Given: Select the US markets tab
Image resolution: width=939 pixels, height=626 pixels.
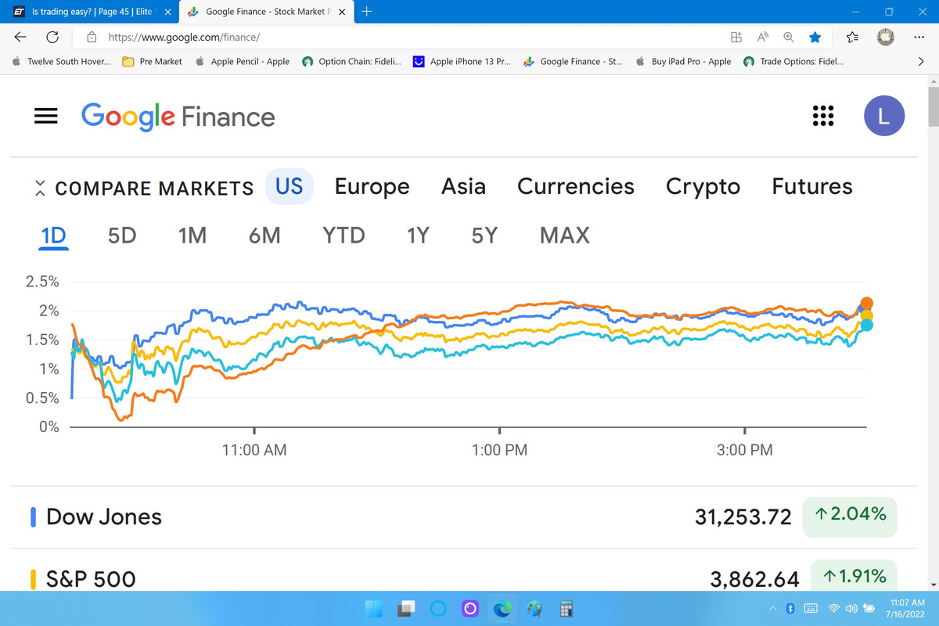Looking at the screenshot, I should 289,186.
